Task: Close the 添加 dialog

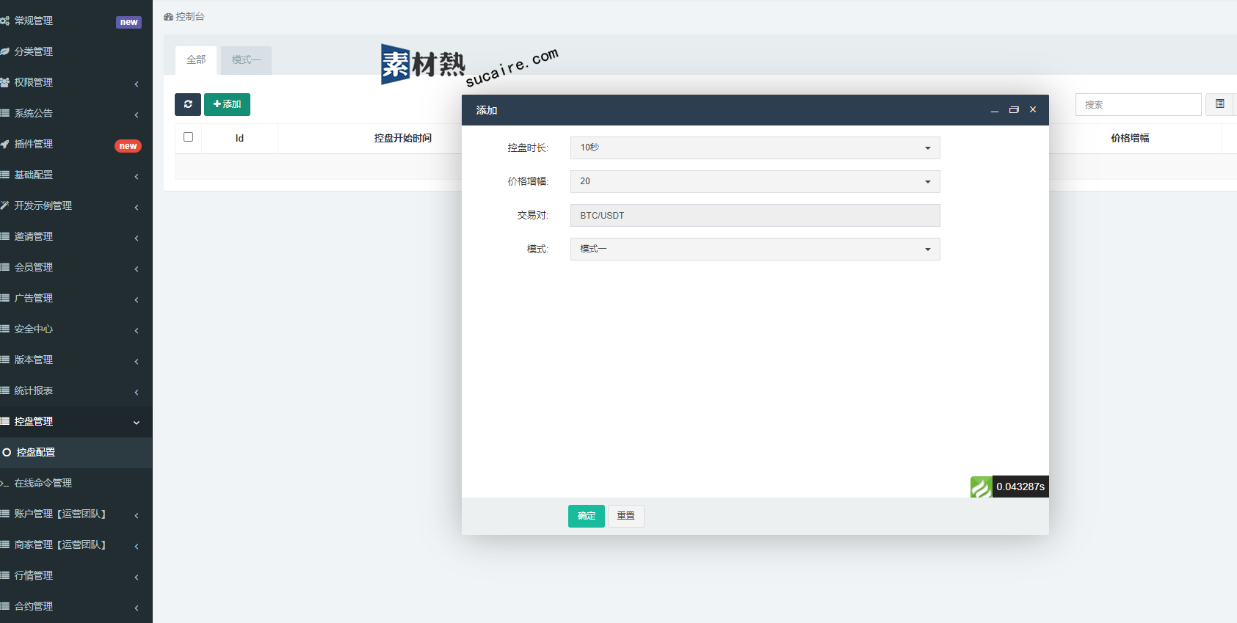Action: pyautogui.click(x=1033, y=110)
